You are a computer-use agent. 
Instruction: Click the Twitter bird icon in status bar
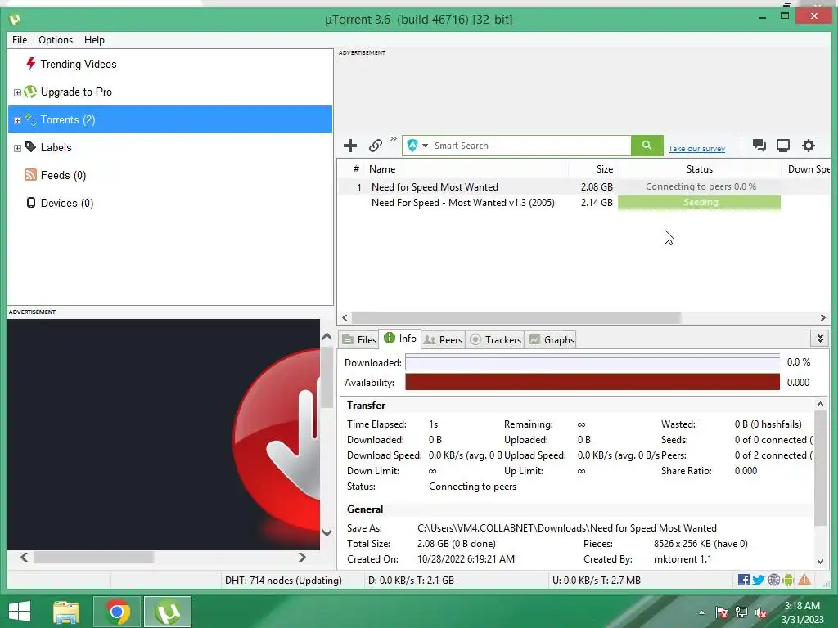[759, 580]
